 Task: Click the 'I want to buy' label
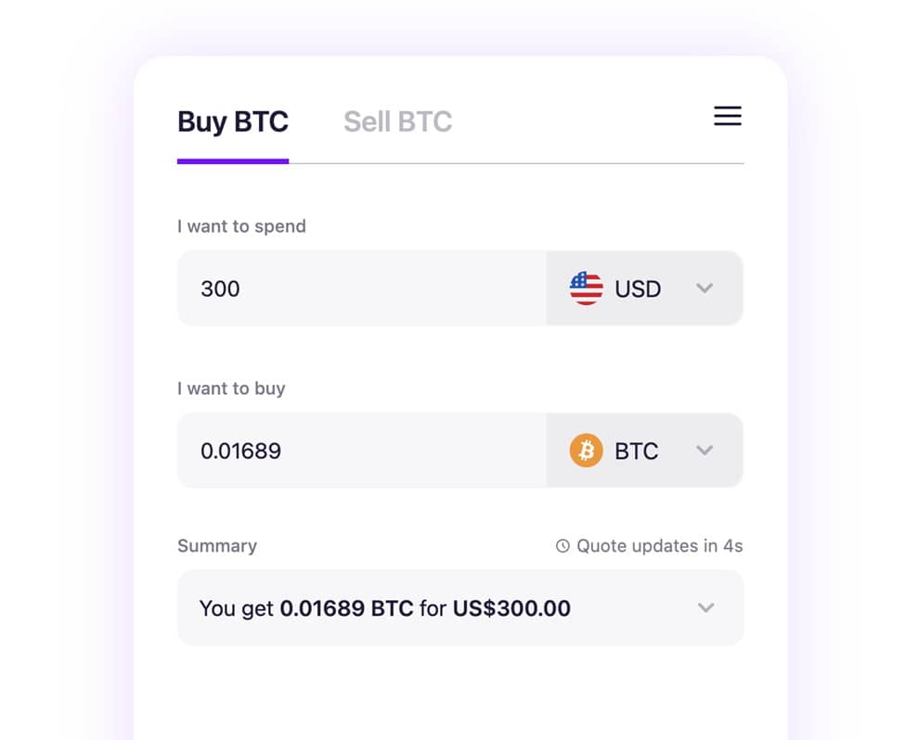pos(231,389)
